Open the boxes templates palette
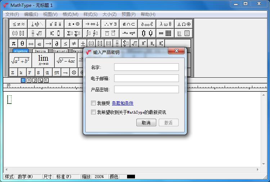 [x=184, y=33]
